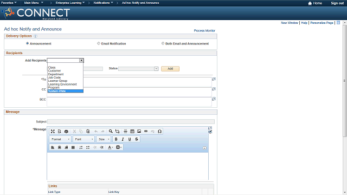Viewport: 347px width, 195px height.
Task: Open the Main Menu navigation
Action: [x=34, y=3]
